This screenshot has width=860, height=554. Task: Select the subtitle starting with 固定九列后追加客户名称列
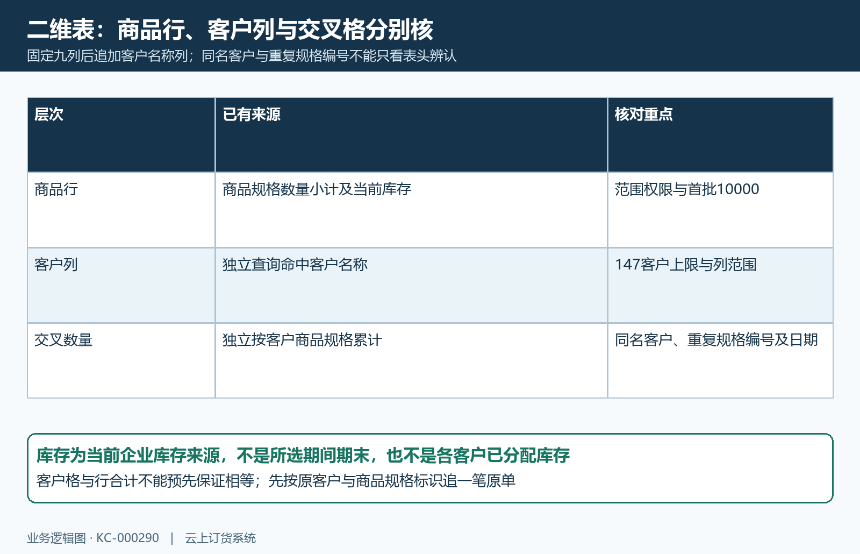click(242, 56)
